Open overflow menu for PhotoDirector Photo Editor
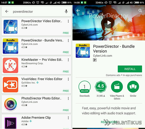This screenshot has width=145, height=129. point(68,99)
